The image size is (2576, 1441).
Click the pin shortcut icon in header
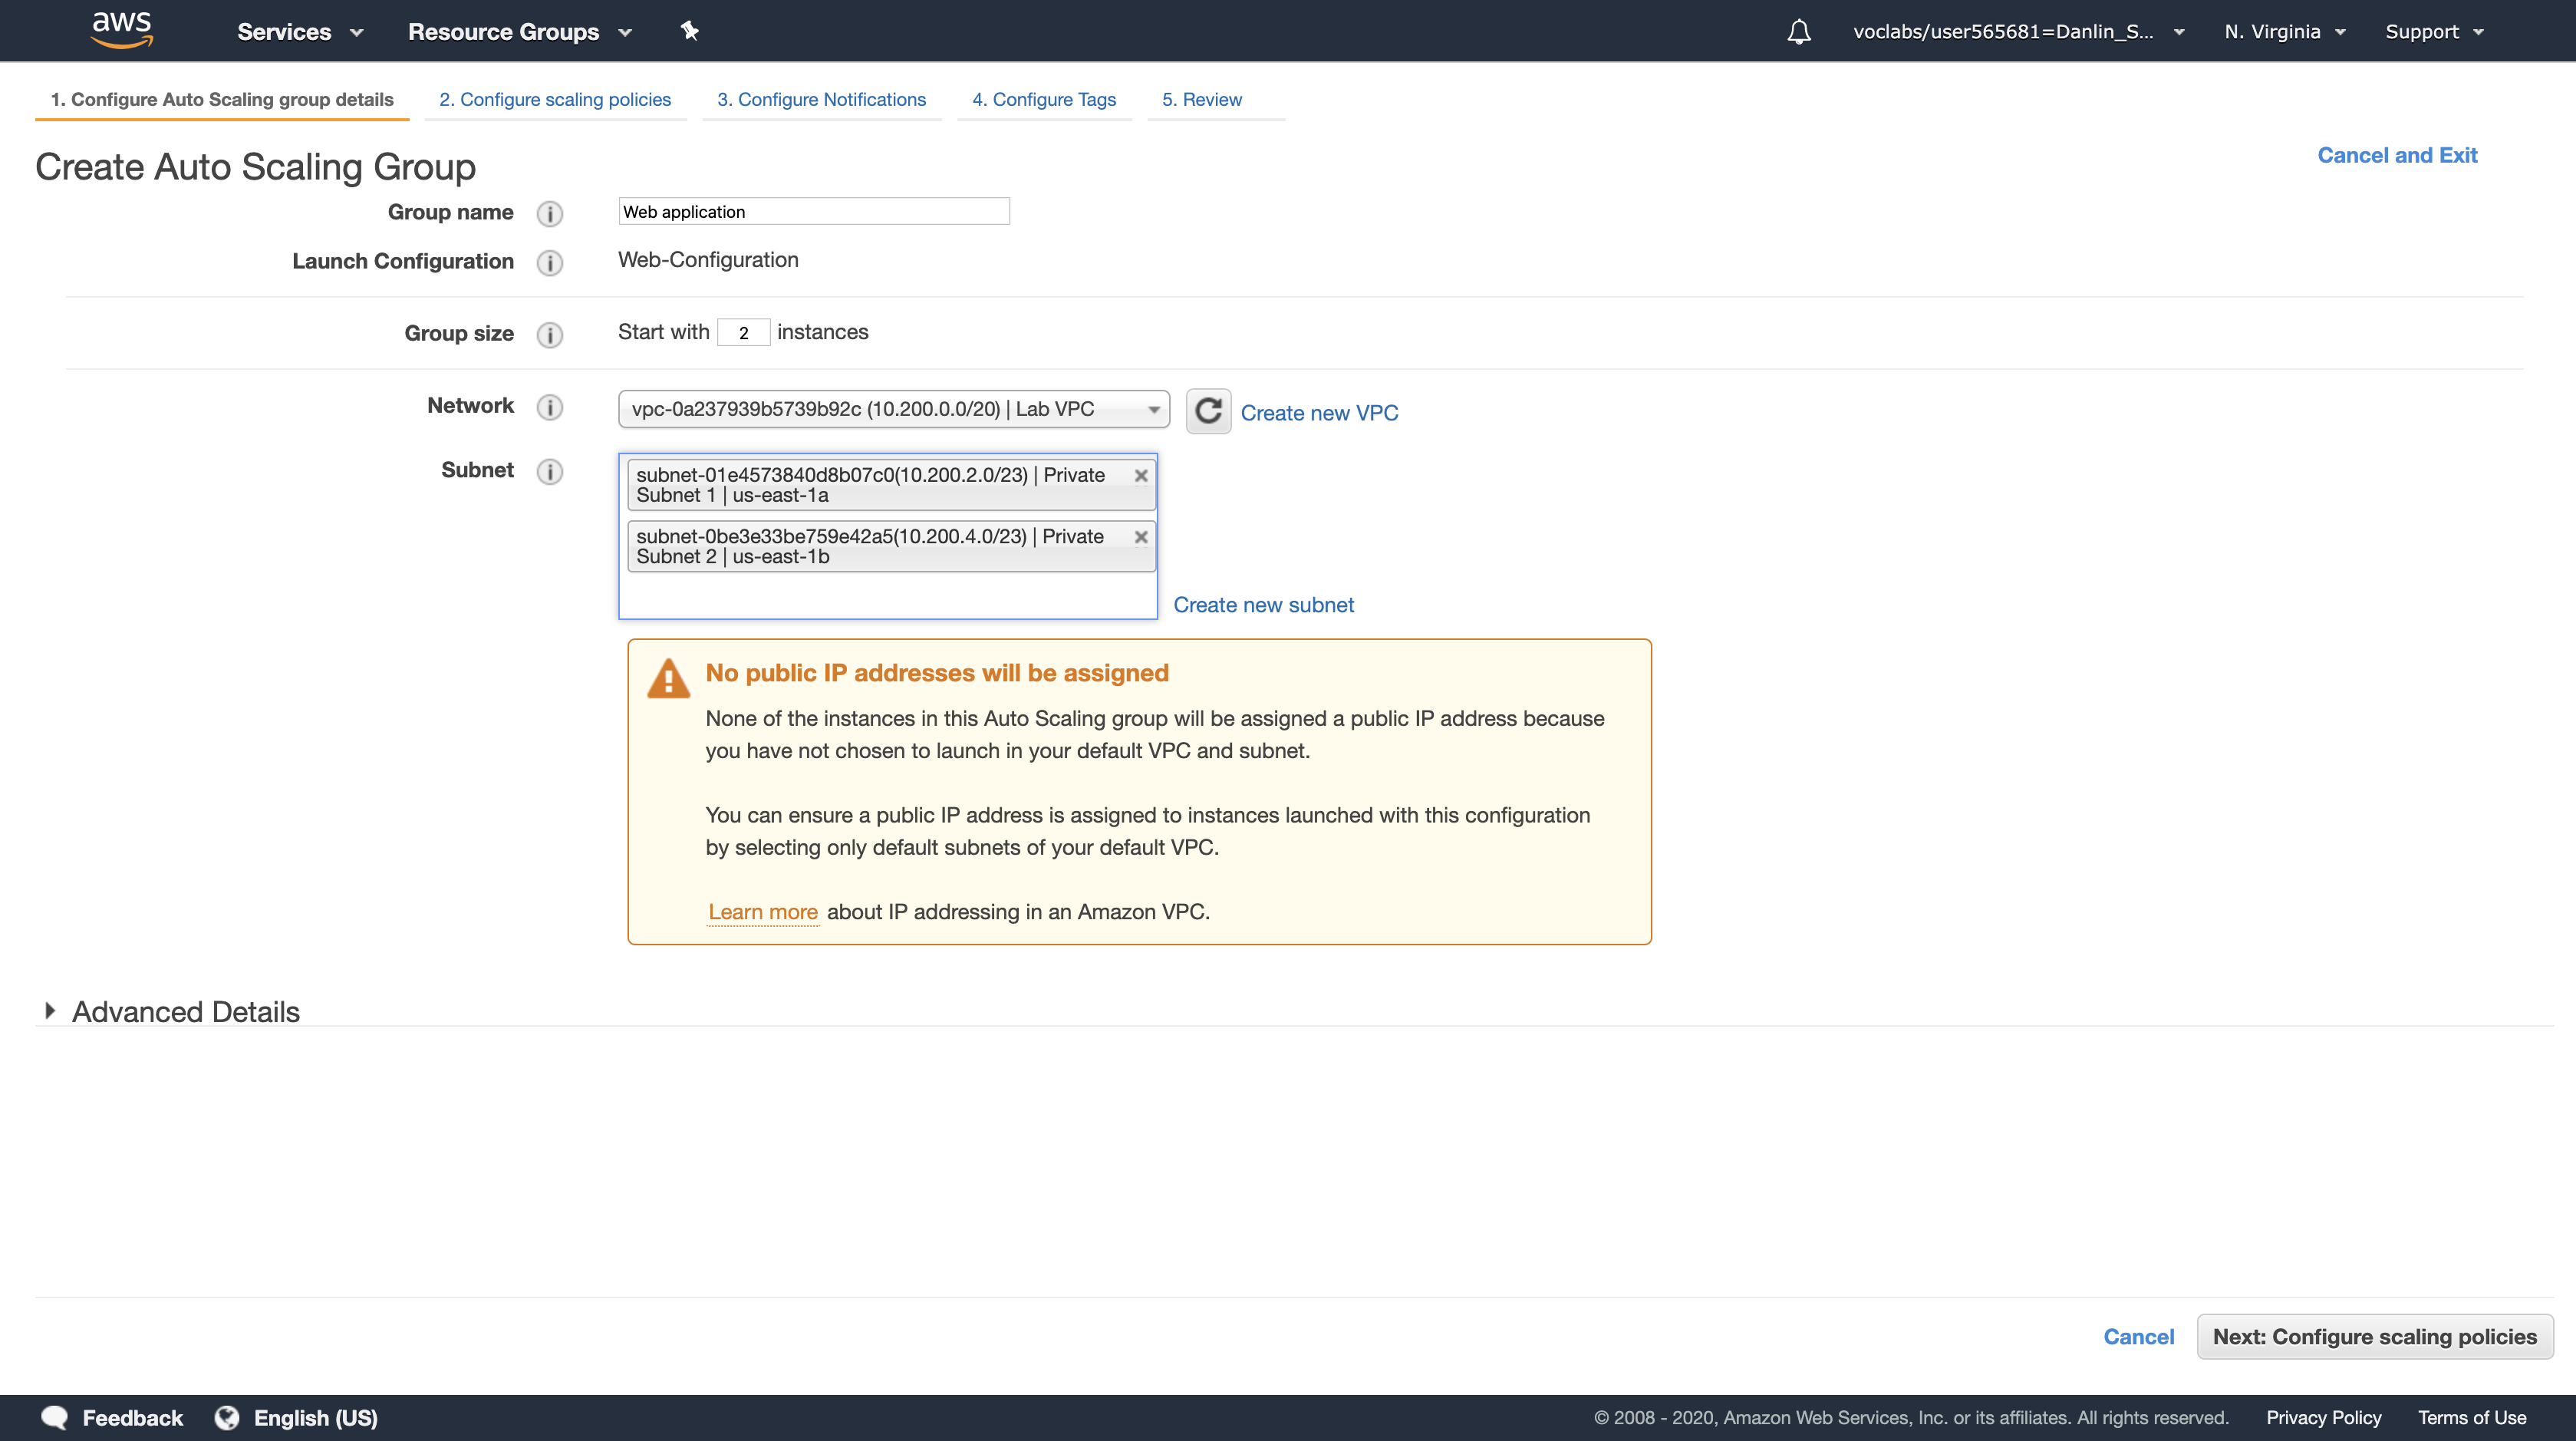689,31
